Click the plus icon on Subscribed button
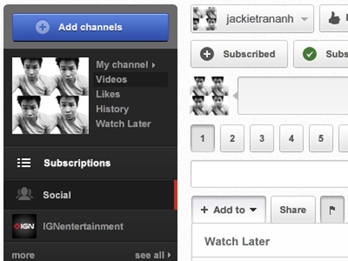 (207, 54)
